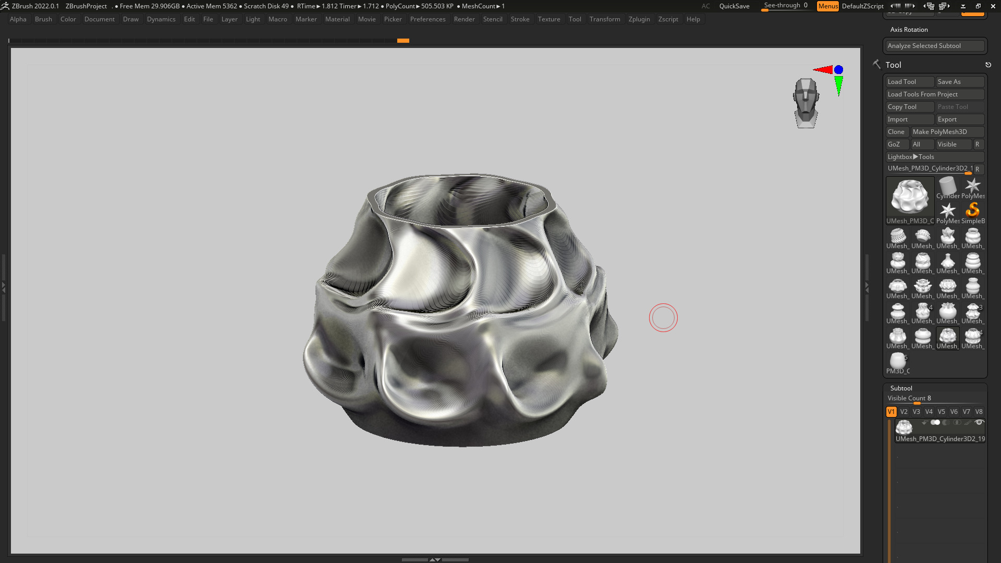Click the GoZ button
The width and height of the screenshot is (1001, 563).
pos(897,144)
